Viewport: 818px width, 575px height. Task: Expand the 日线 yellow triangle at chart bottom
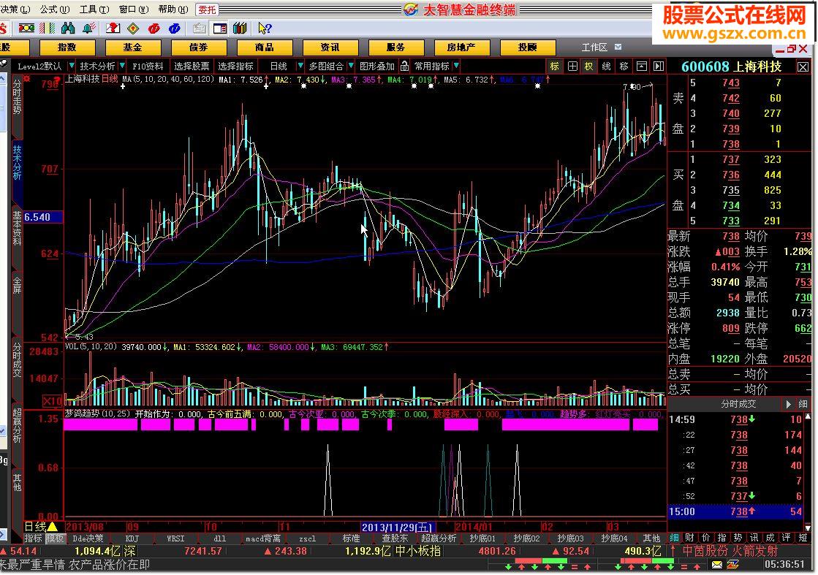pyautogui.click(x=53, y=527)
